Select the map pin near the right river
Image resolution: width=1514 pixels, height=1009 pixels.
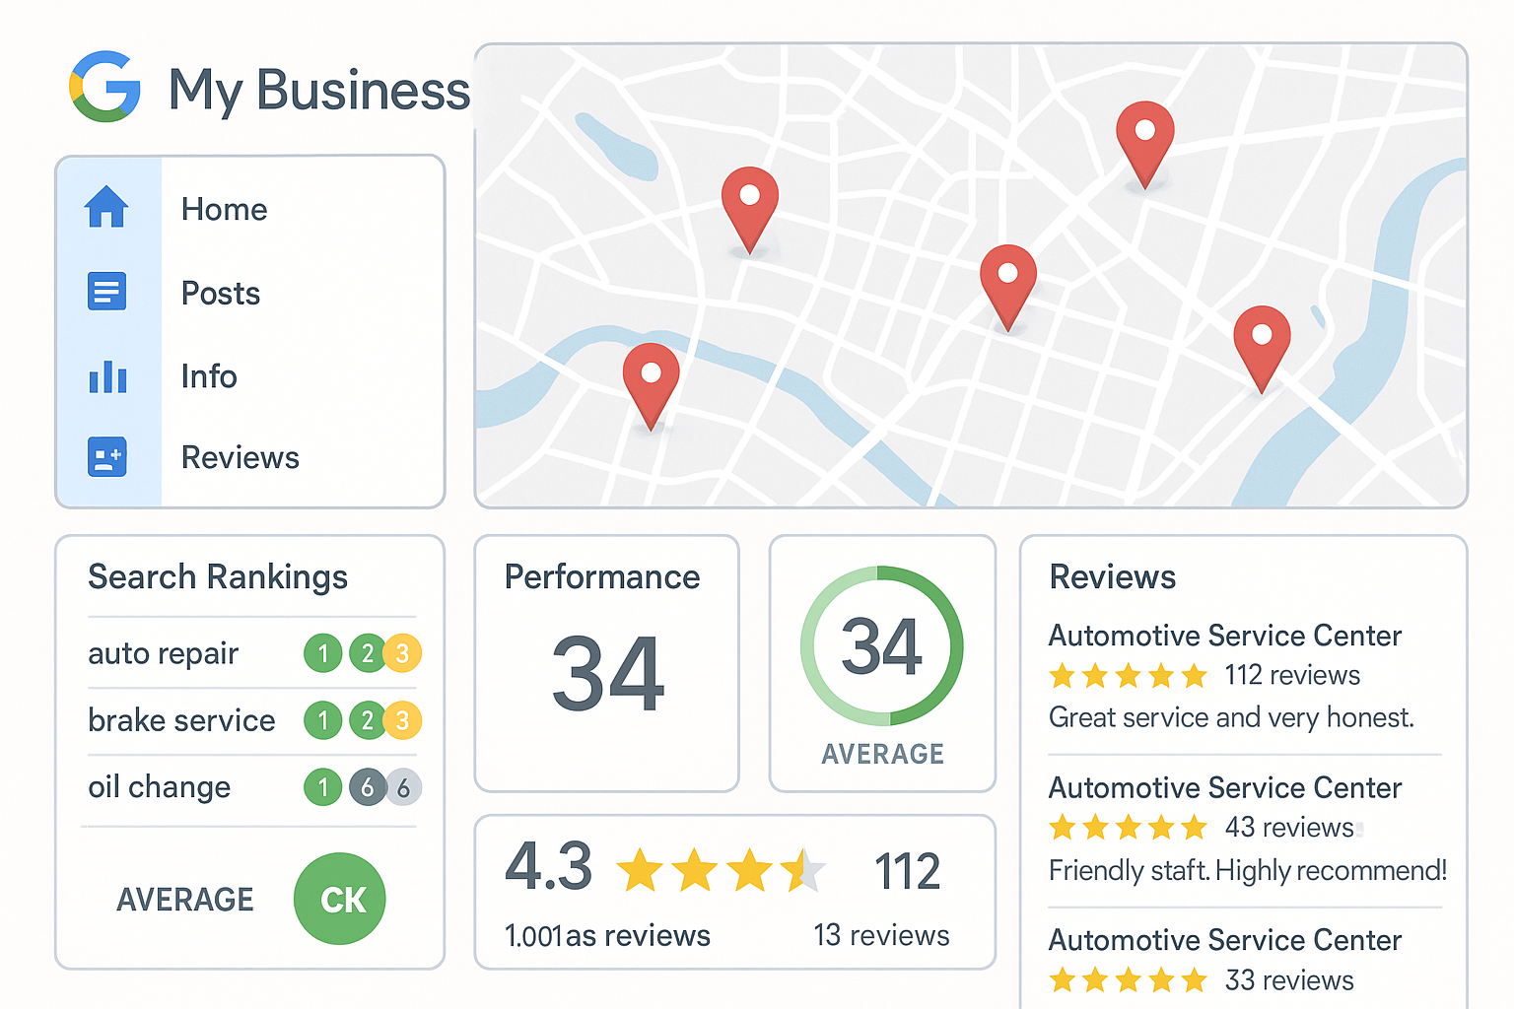(1262, 349)
